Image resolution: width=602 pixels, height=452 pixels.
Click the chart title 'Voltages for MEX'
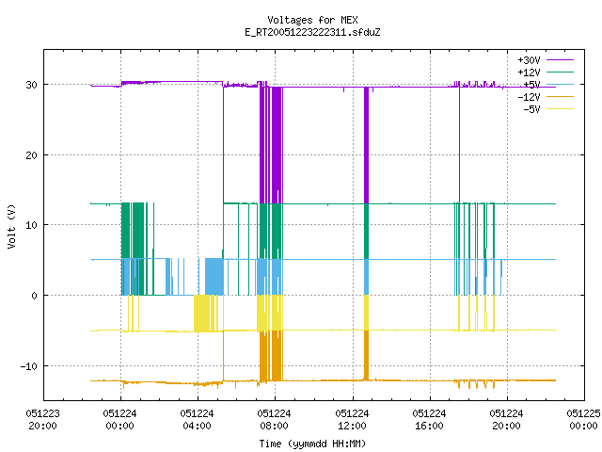(312, 20)
